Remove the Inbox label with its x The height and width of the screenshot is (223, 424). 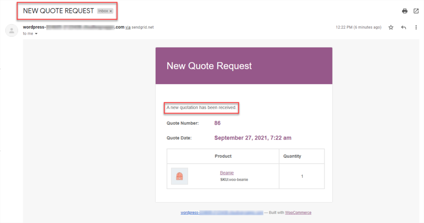click(111, 11)
